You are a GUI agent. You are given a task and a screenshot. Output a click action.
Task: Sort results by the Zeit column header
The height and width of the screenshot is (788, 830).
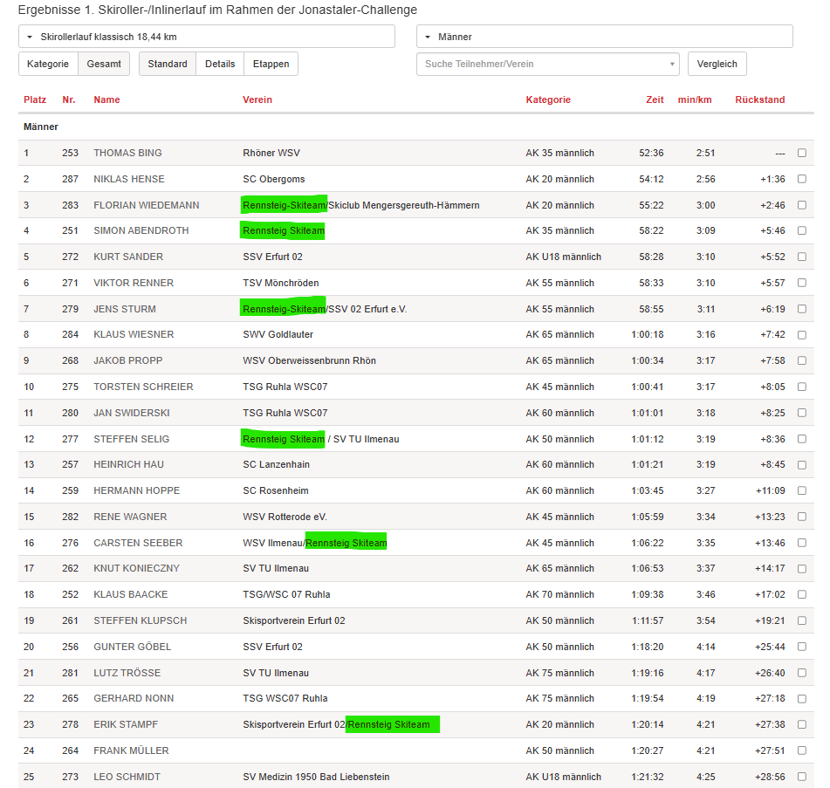(x=655, y=99)
